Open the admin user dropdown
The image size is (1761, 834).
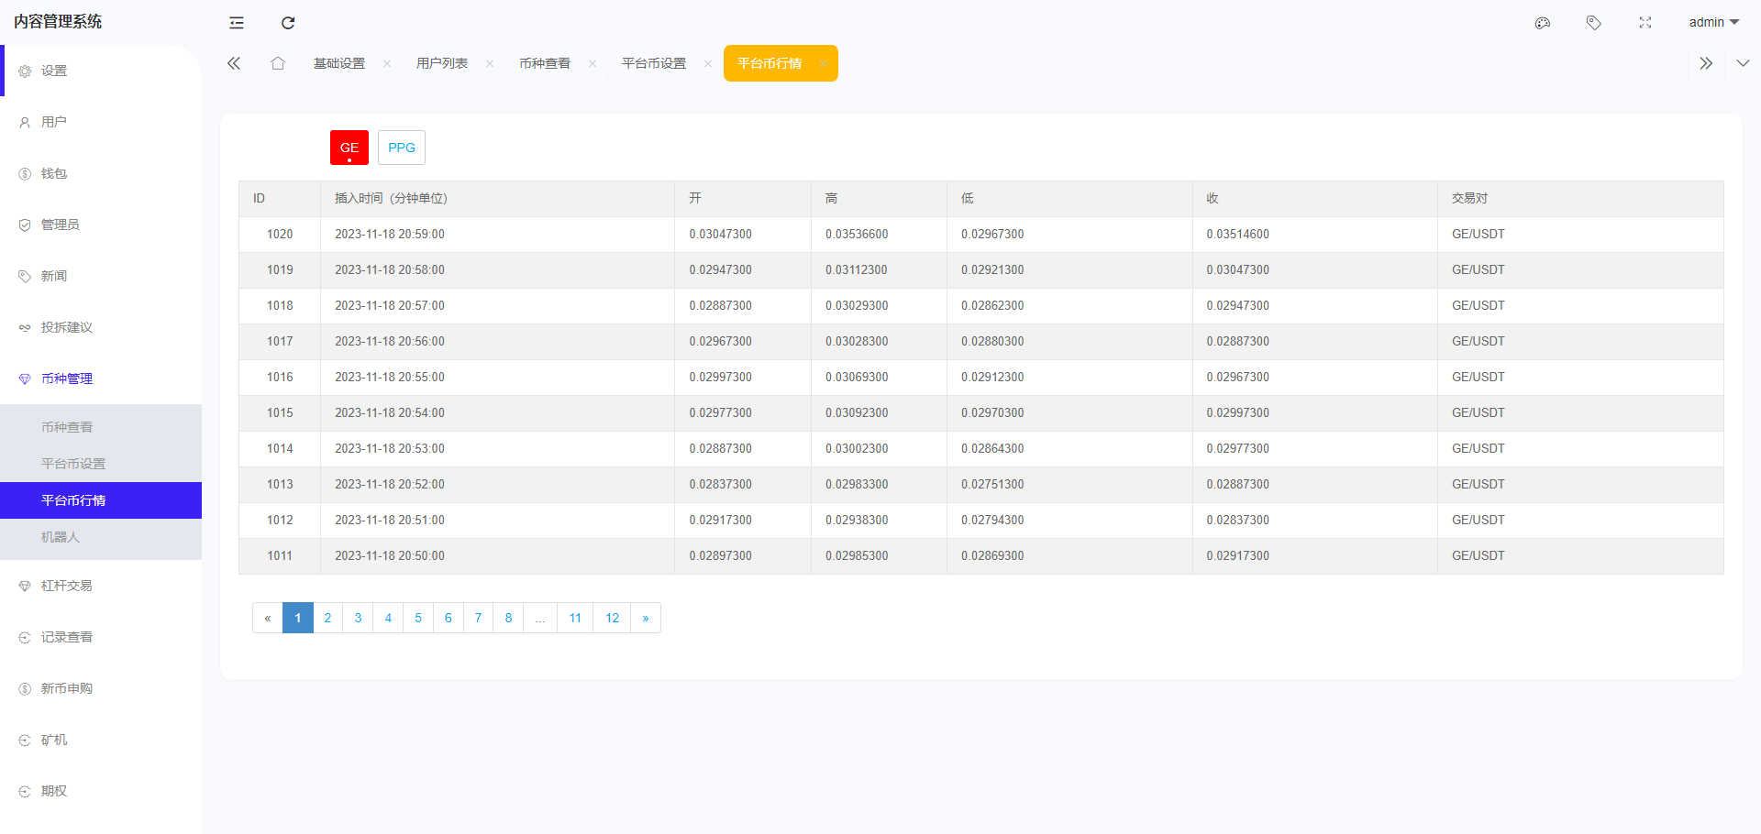point(1712,23)
